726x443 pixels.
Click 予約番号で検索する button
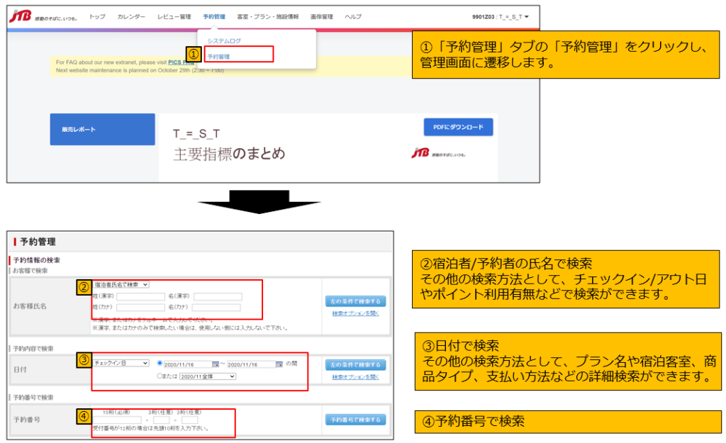click(355, 420)
